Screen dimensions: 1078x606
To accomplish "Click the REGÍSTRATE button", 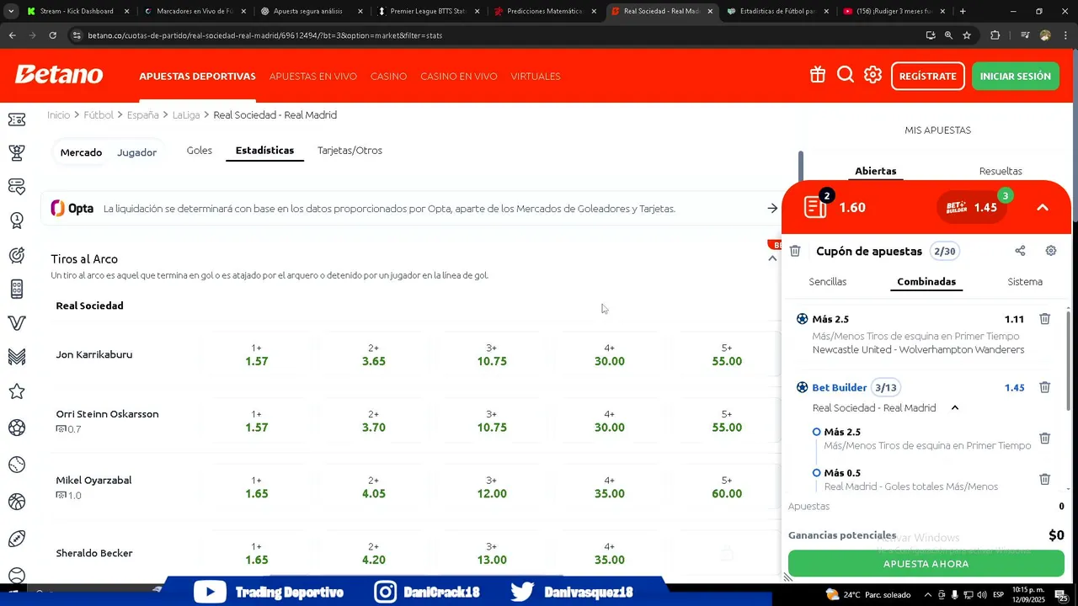I will [x=927, y=76].
